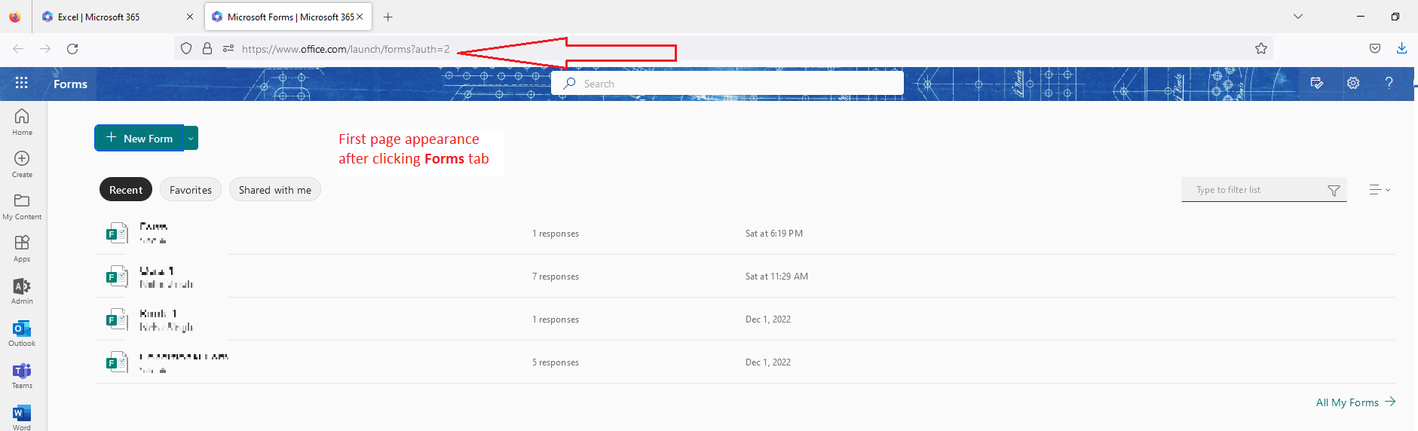Go to Home in the left sidebar
Screen dimensions: 1418x431
pos(22,121)
